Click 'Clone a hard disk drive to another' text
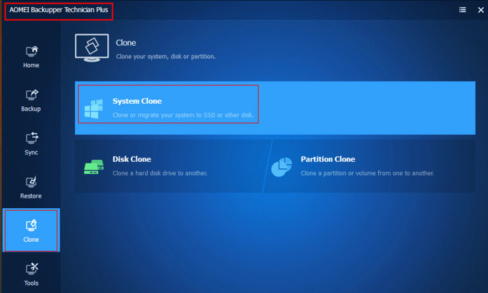This screenshot has height=293, width=488. coord(160,173)
